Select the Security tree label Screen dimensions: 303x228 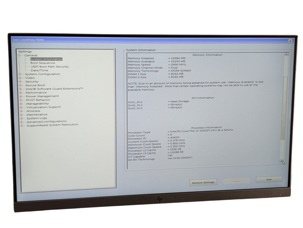tap(32, 81)
